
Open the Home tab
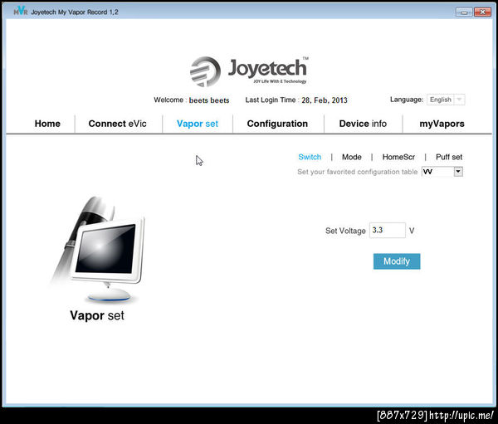[x=47, y=124]
